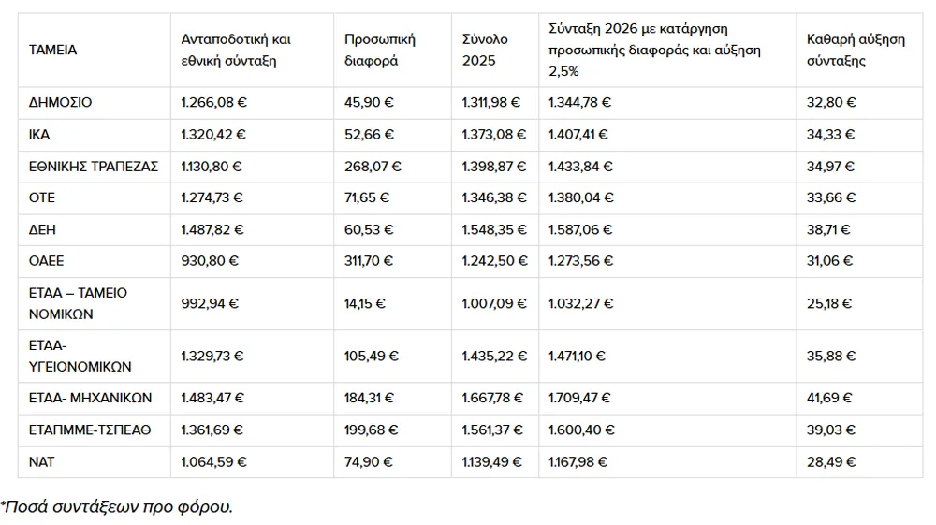Select the 41,69 € net increase cell
Image resolution: width=936 pixels, height=525 pixels.
coord(829,398)
